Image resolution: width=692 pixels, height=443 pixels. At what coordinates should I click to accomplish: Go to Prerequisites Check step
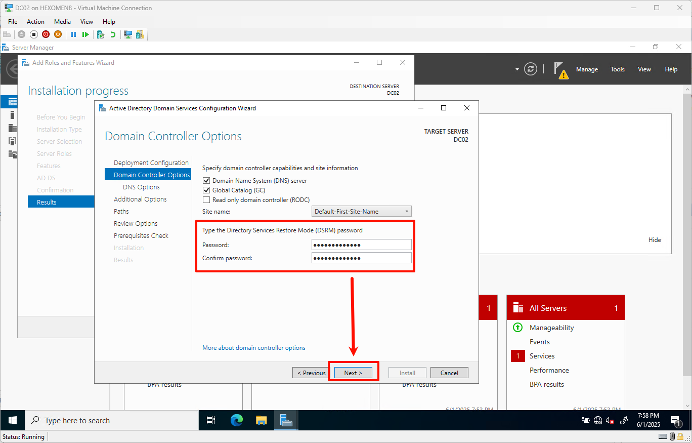(141, 235)
